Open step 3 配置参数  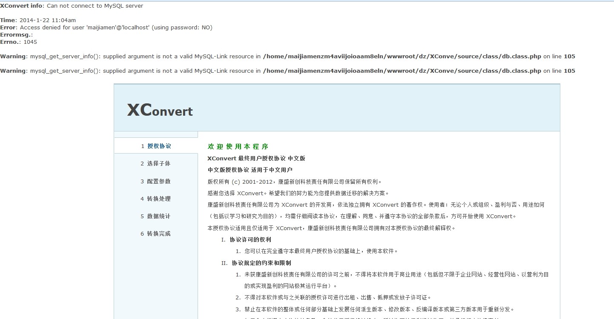[156, 181]
